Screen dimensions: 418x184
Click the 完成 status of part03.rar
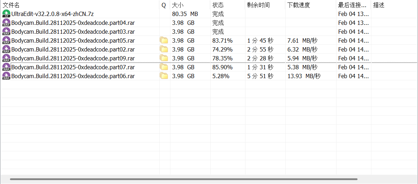click(218, 32)
